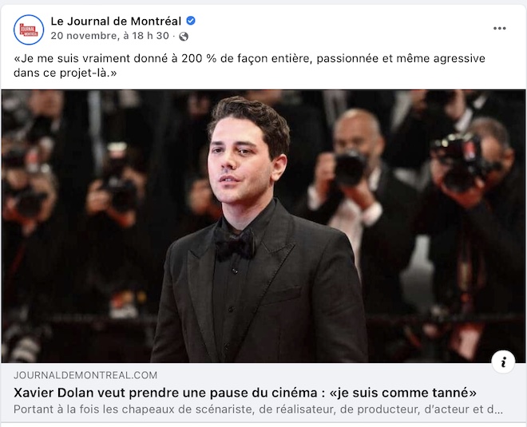
Task: Click the man's face in the photo
Action: click(x=237, y=158)
